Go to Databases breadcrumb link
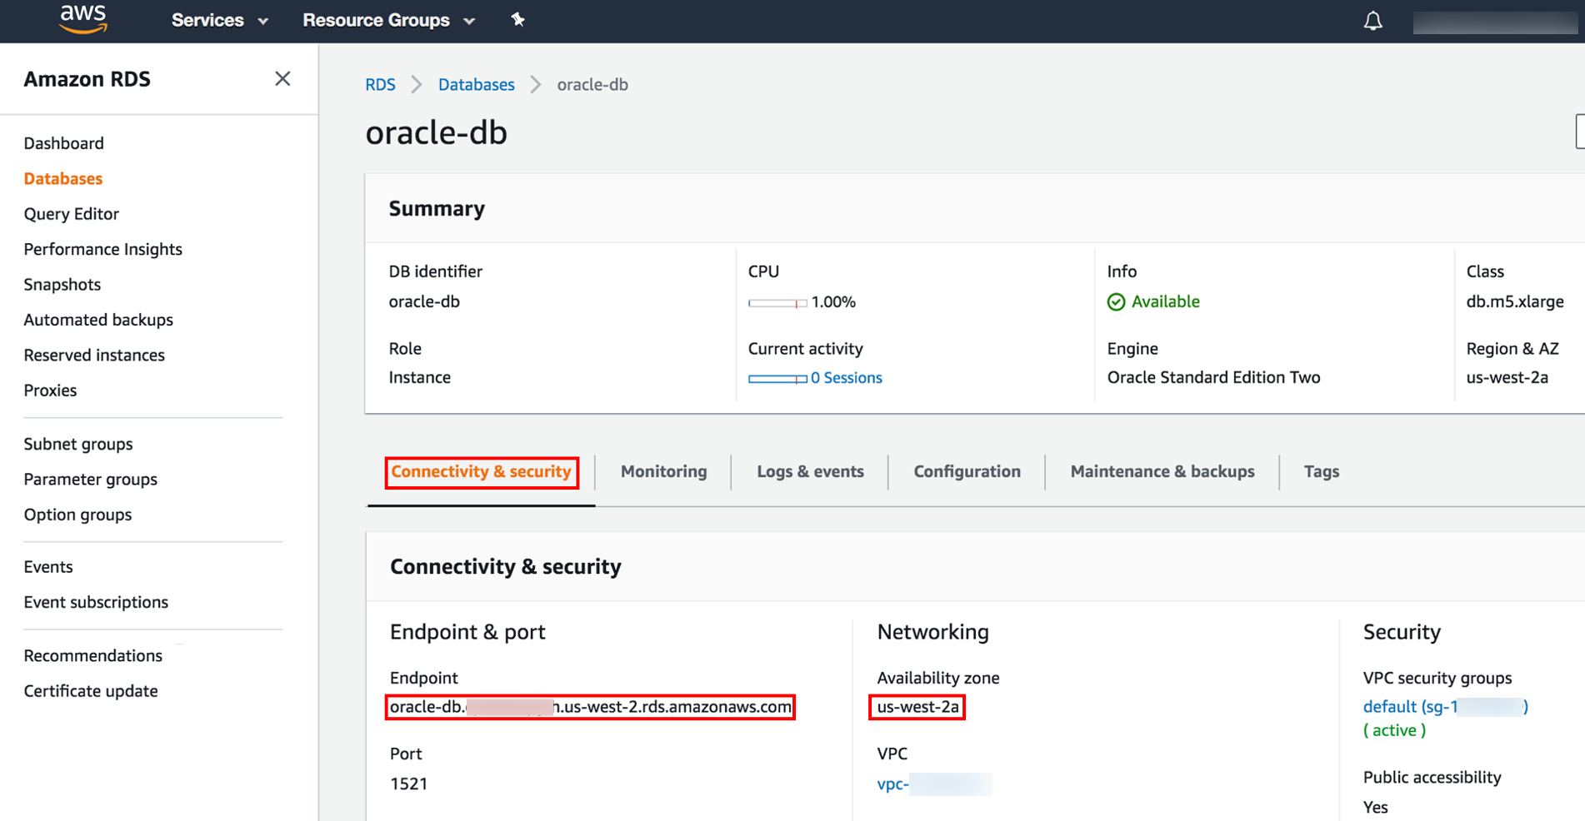This screenshot has height=821, width=1585. [x=476, y=85]
